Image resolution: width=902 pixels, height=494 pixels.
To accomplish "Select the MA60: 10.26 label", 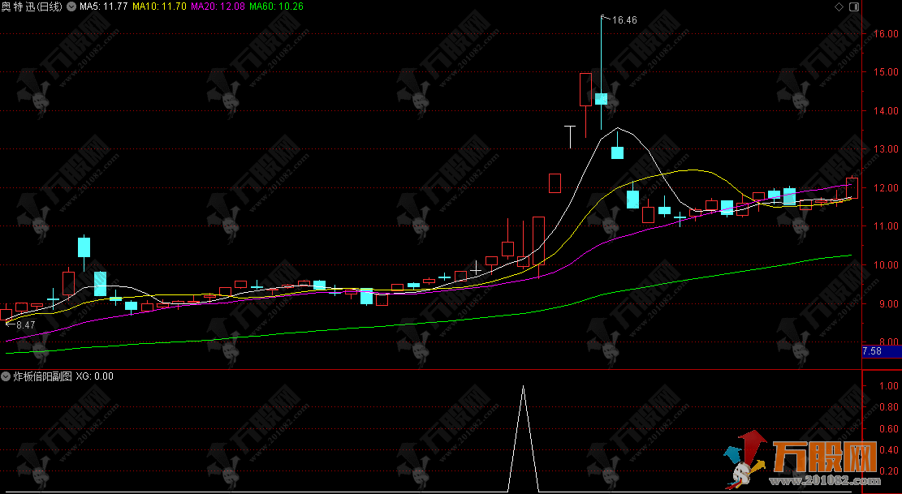I will click(x=277, y=6).
